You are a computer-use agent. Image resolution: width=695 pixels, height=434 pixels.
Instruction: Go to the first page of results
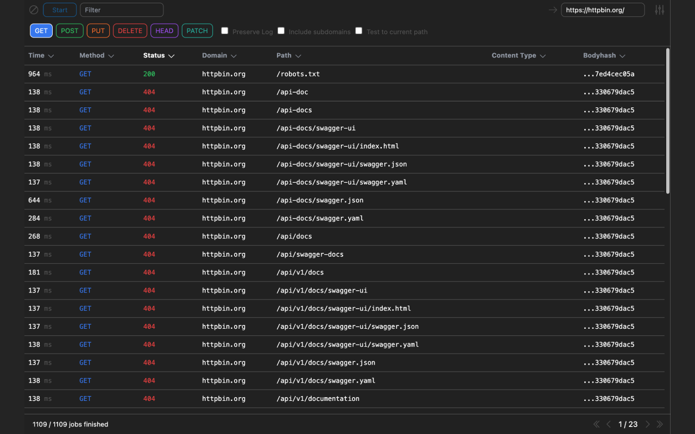[x=596, y=424]
